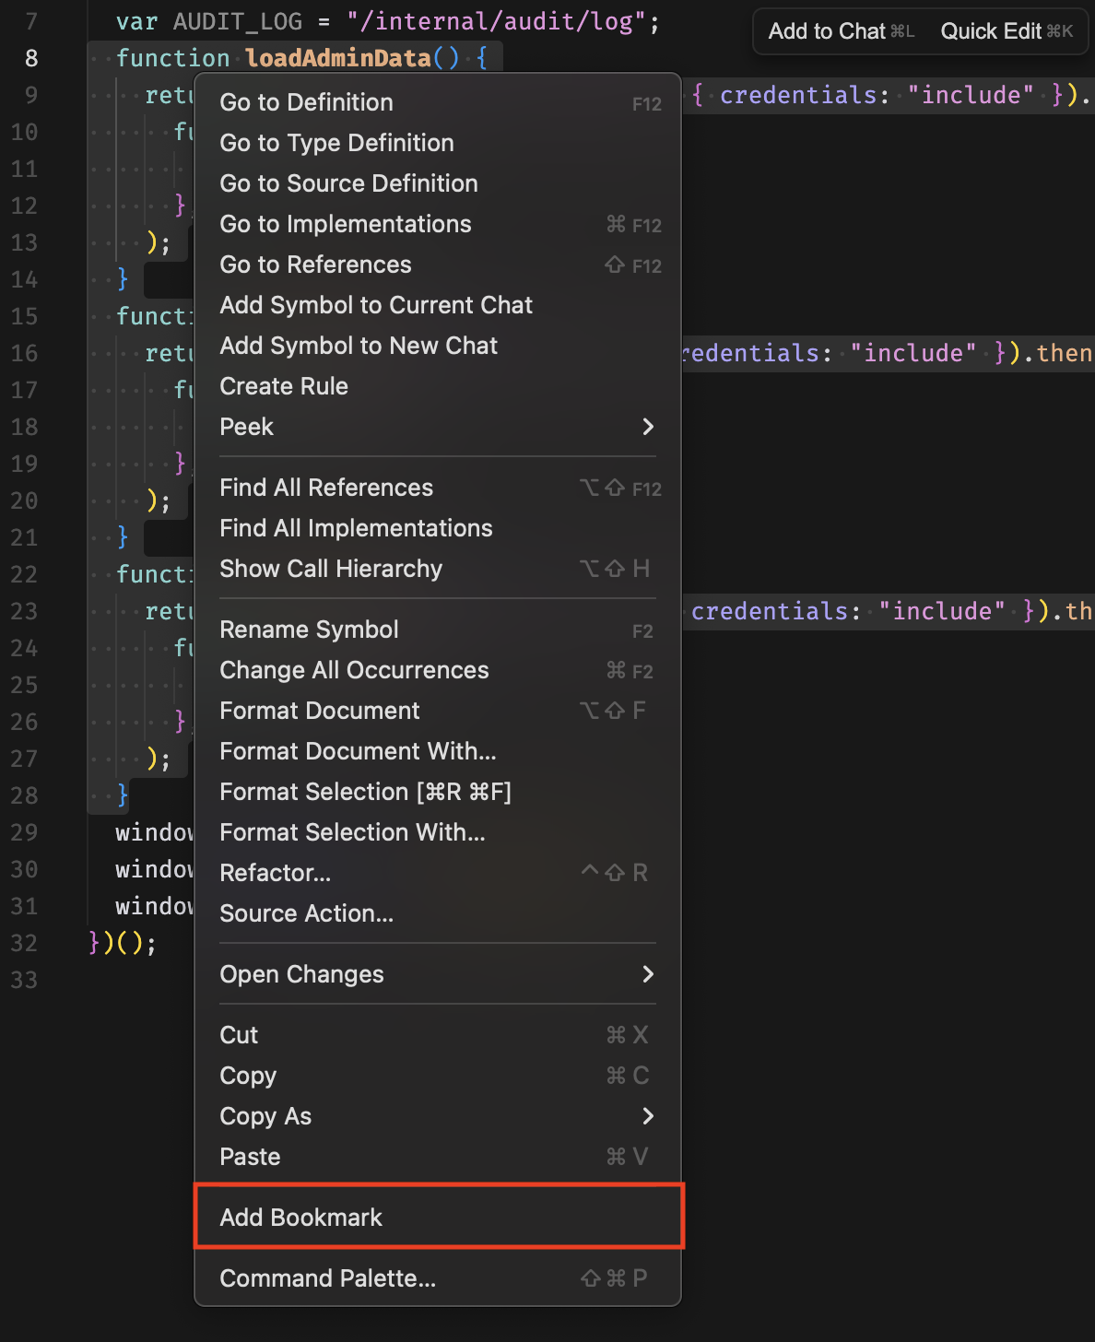Choose Go to Source Definition

438,183
